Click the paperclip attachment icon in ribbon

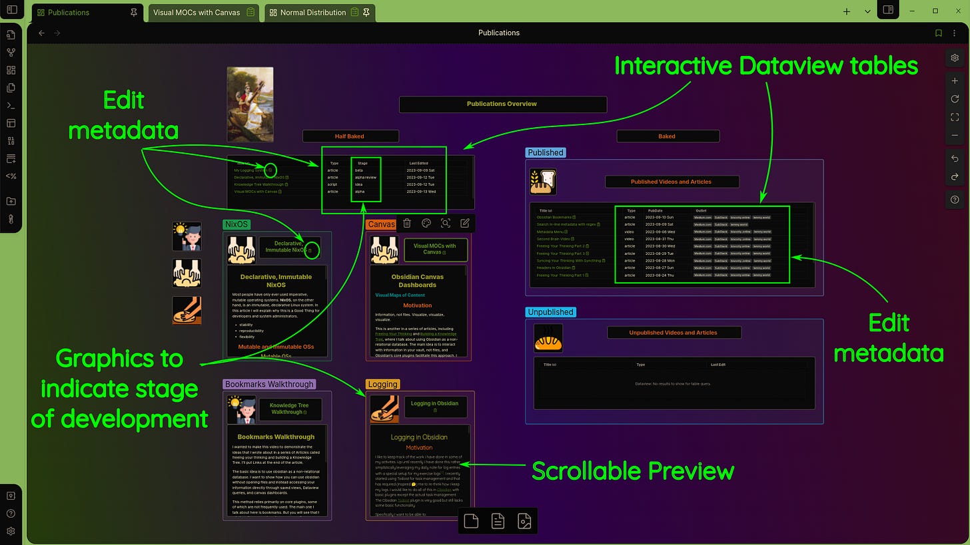pyautogui.click(x=11, y=218)
